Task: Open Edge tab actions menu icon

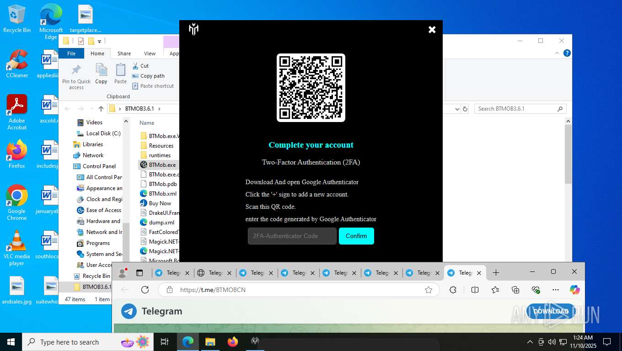Action: (x=139, y=273)
